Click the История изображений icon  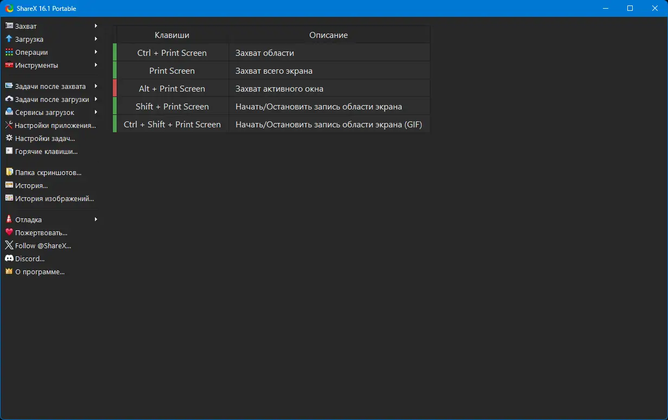(x=9, y=198)
